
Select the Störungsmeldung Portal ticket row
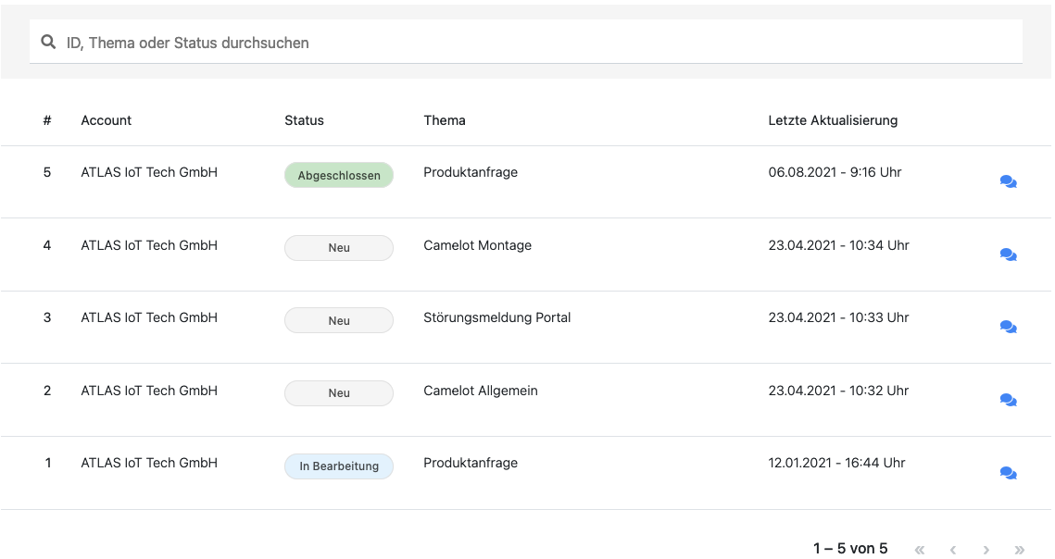[496, 317]
